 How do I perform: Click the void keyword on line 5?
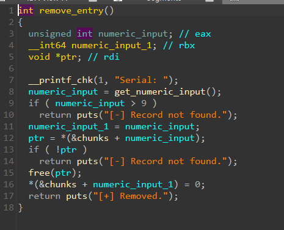coord(39,57)
